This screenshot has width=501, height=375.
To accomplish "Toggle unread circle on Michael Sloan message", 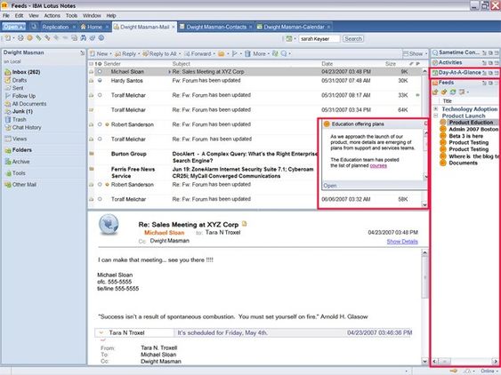I will [x=100, y=72].
